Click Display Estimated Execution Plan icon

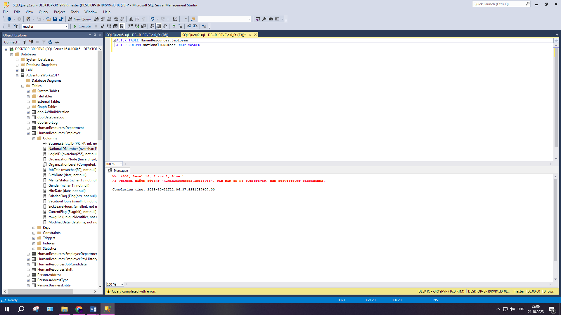coord(109,26)
